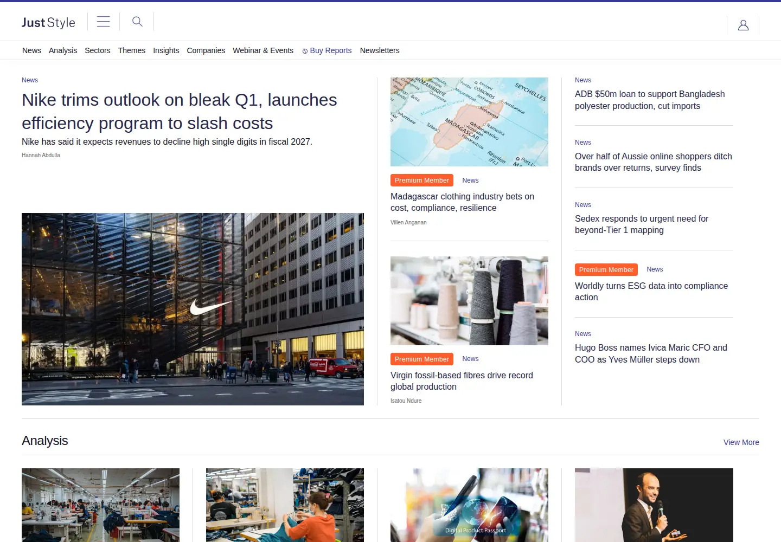Click News tag beside Madagascar Premium badge
This screenshot has width=781, height=542.
pos(470,180)
